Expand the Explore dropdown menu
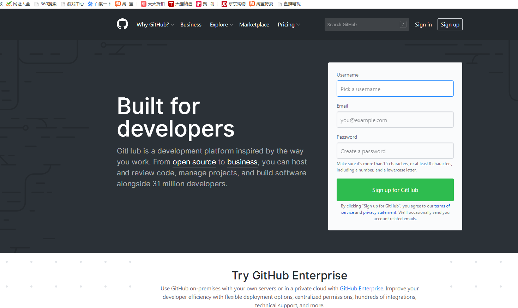The height and width of the screenshot is (308, 518). (x=221, y=24)
